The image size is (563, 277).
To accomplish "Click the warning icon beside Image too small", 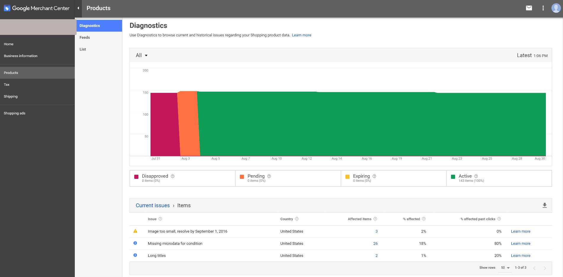I will [x=135, y=231].
